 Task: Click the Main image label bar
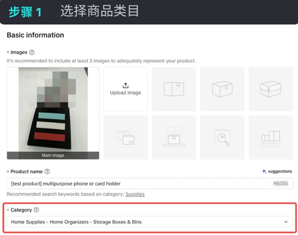pyautogui.click(x=53, y=155)
